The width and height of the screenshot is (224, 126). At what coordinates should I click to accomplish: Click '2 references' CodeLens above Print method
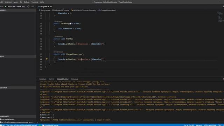pos(58,36)
